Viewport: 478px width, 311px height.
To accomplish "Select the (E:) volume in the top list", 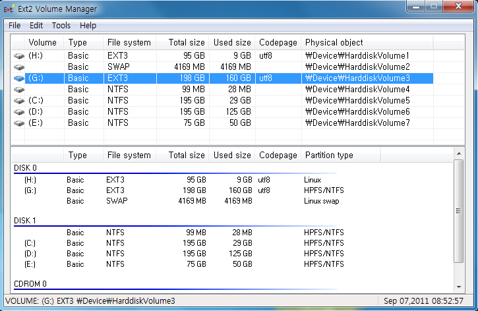I will click(x=36, y=123).
